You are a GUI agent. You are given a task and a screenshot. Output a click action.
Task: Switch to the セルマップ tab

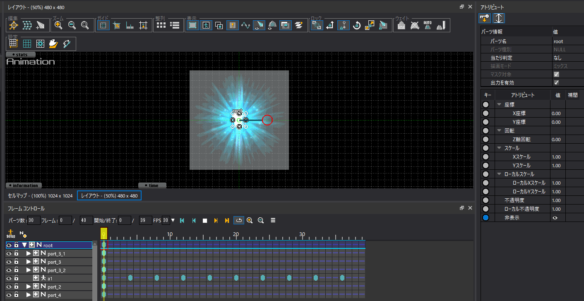point(40,195)
